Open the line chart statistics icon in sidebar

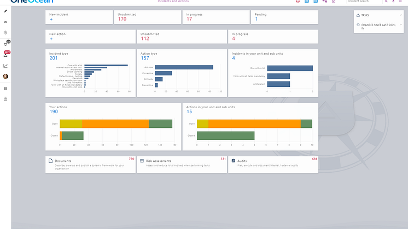tap(5, 66)
